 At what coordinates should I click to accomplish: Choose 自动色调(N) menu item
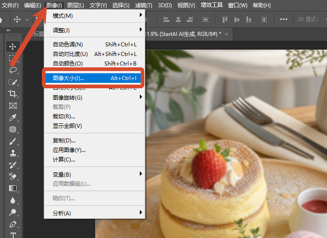point(95,45)
